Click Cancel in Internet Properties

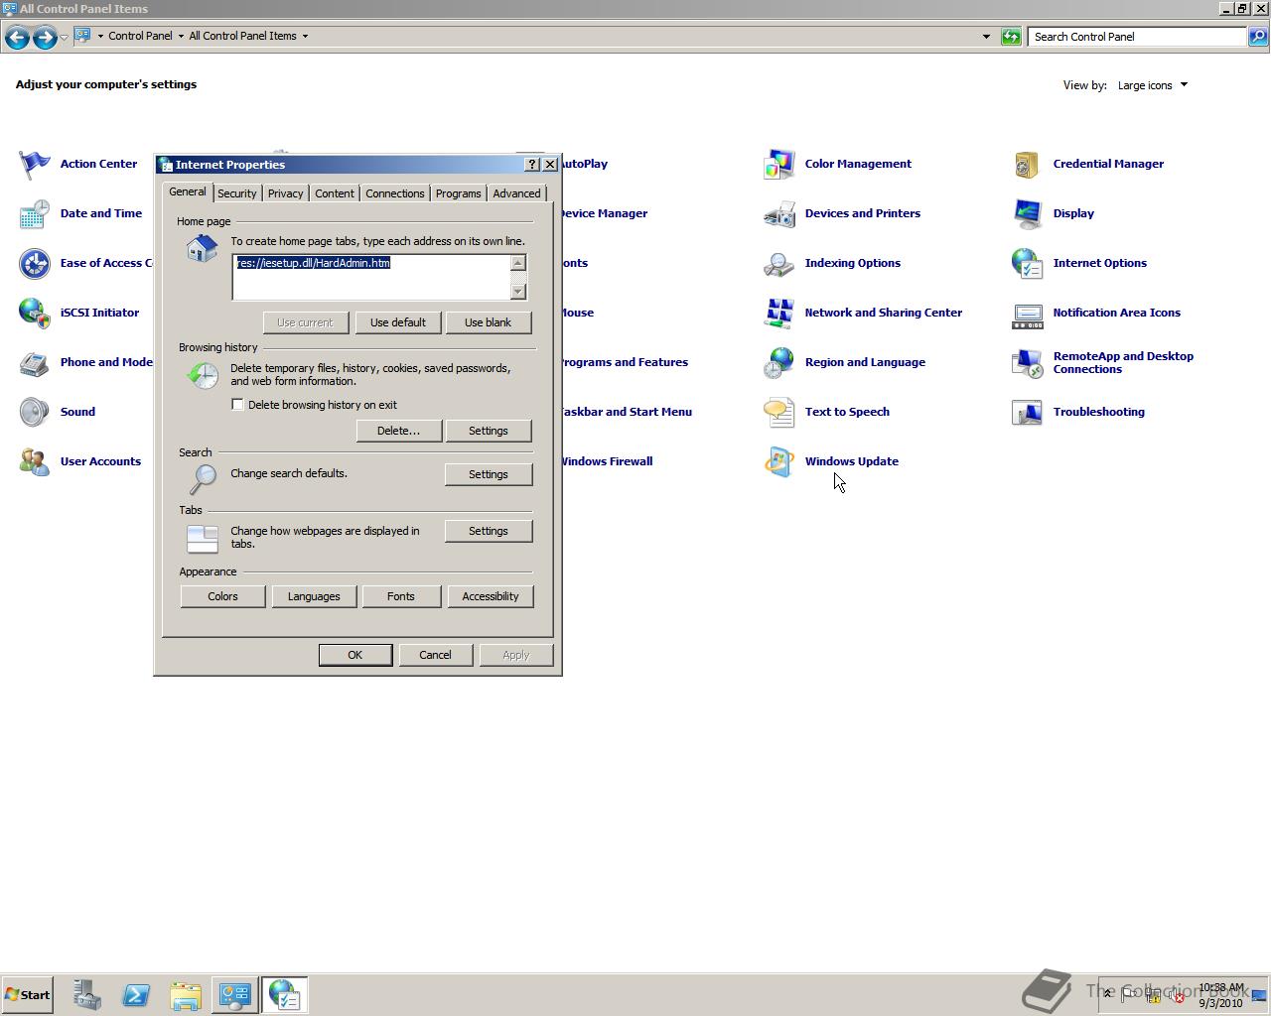435,655
